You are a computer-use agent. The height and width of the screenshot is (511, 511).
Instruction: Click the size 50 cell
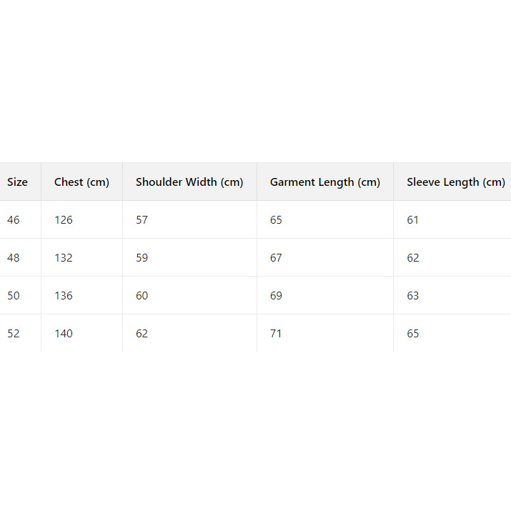click(x=14, y=296)
